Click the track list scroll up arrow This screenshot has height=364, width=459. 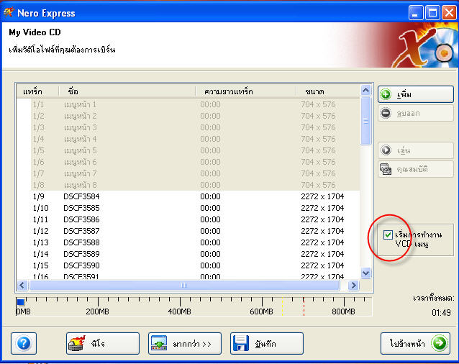365,91
